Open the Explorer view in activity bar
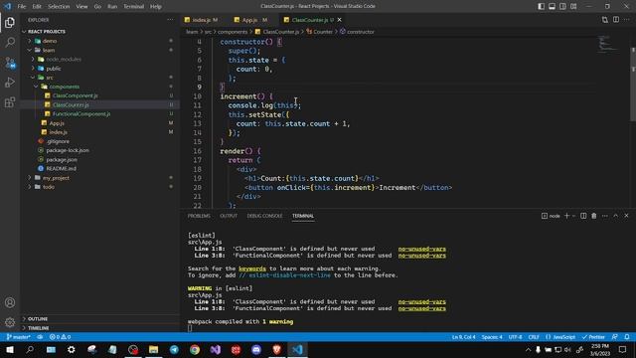Screen dimensions: 636x358 click(x=10, y=22)
